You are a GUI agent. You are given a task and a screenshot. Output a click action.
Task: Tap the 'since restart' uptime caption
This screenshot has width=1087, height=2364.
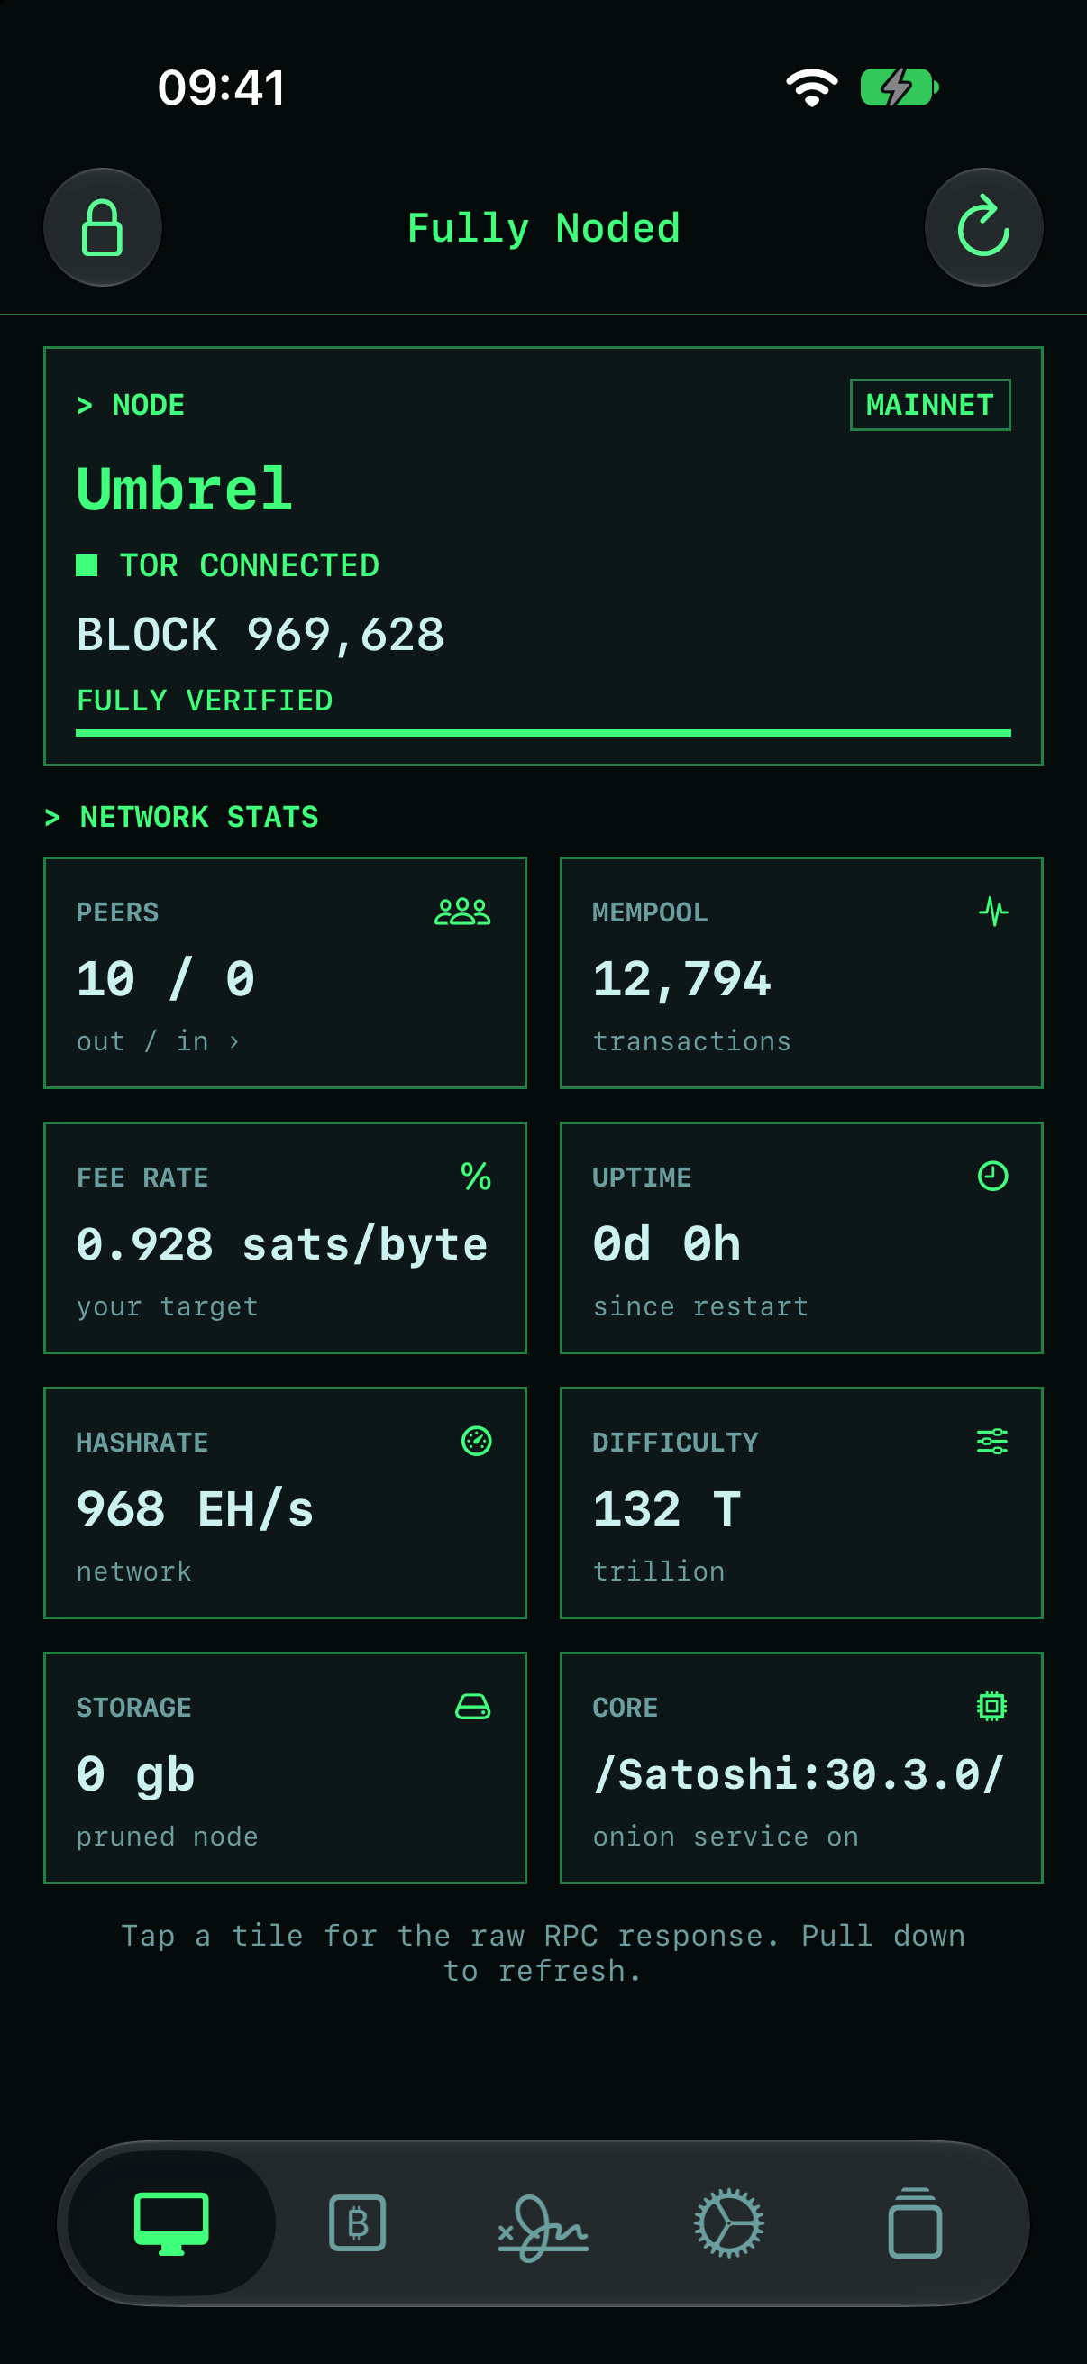click(x=700, y=1306)
